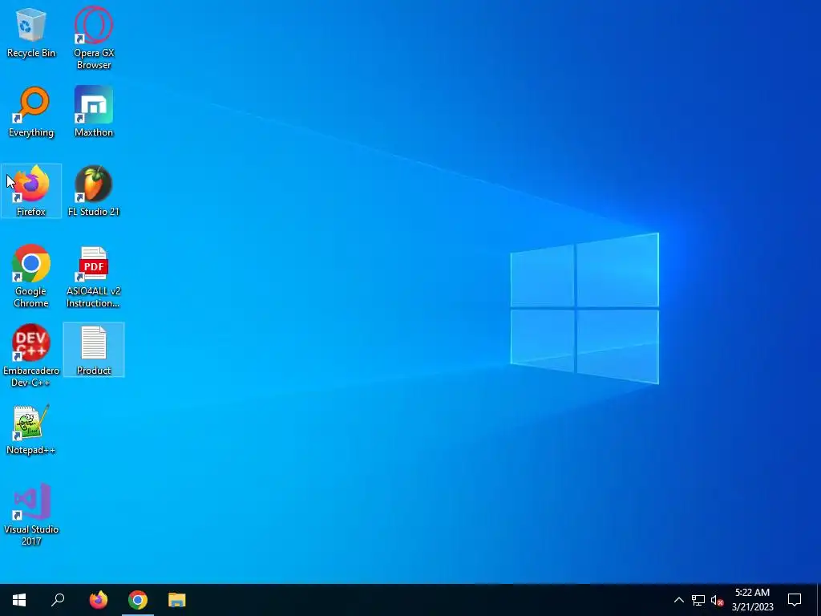
Task: Select the Visual Studio 2017 shortcut
Action: (31, 514)
